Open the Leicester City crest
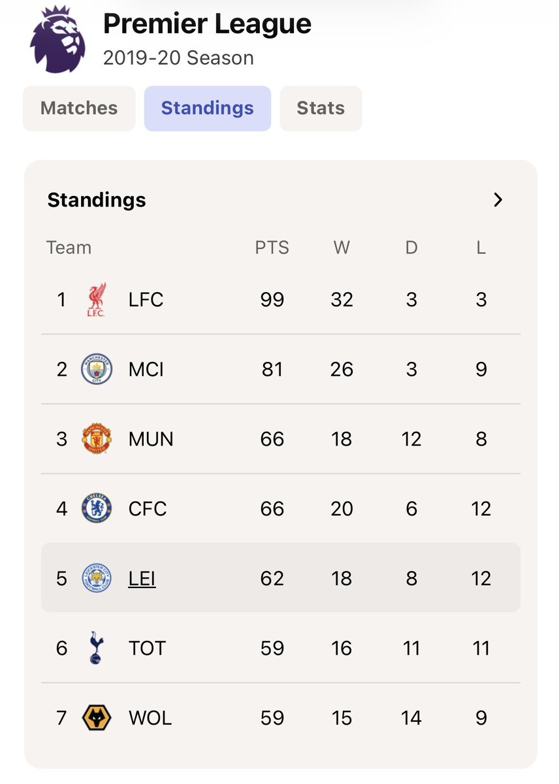This screenshot has width=559, height=784. (x=96, y=578)
